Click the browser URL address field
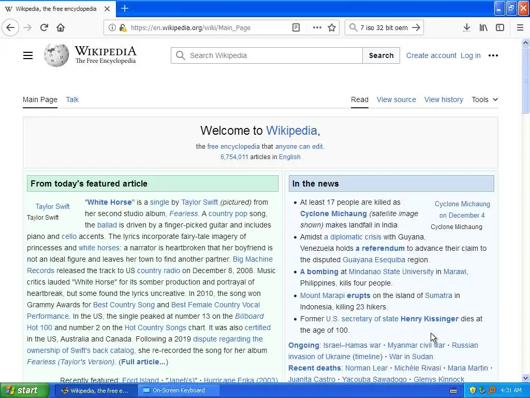530x398 pixels. pos(209,28)
